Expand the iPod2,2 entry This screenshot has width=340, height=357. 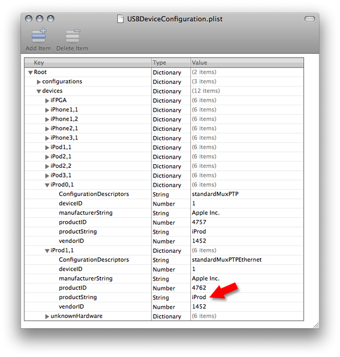coord(47,166)
